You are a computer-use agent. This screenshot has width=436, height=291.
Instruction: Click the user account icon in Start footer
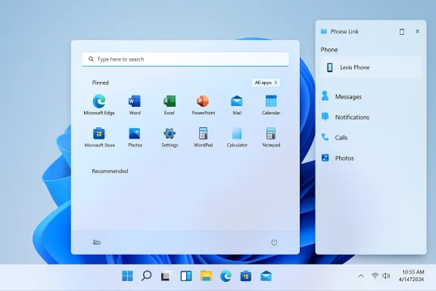tap(96, 242)
